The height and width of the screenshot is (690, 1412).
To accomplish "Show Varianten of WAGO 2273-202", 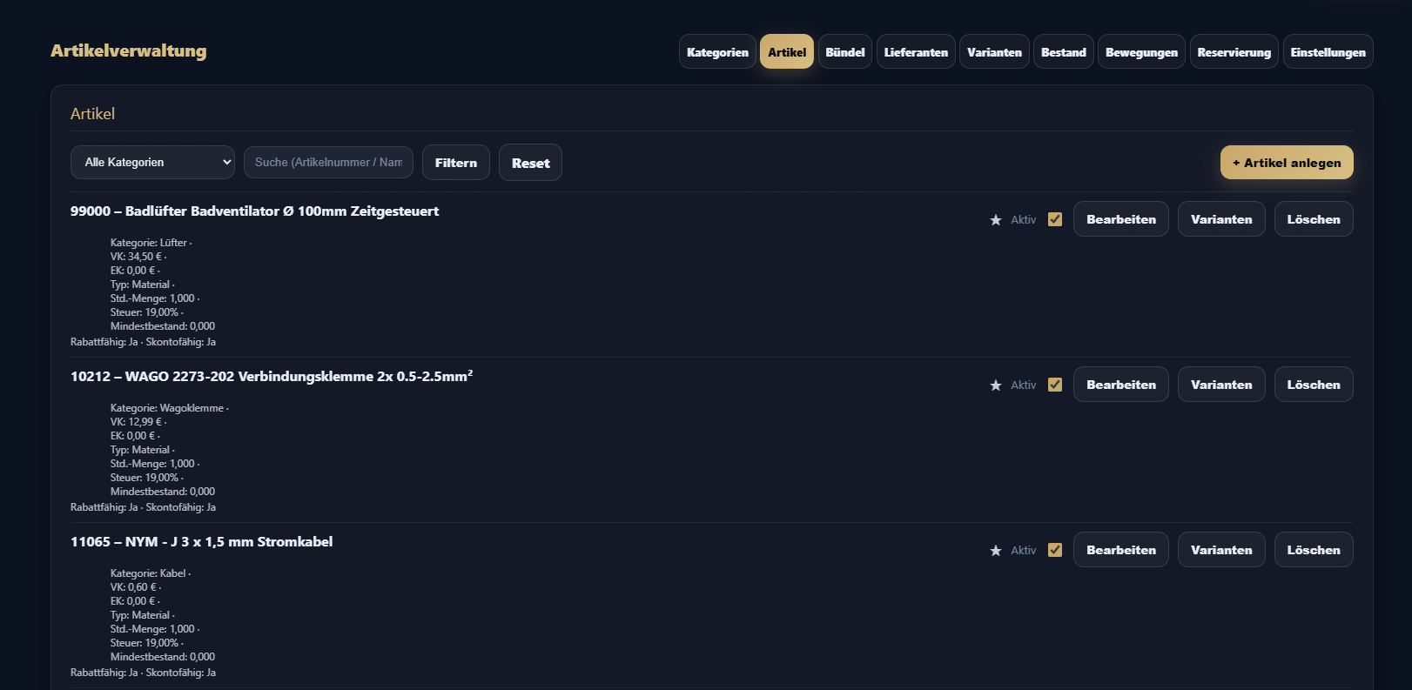I will click(x=1221, y=385).
